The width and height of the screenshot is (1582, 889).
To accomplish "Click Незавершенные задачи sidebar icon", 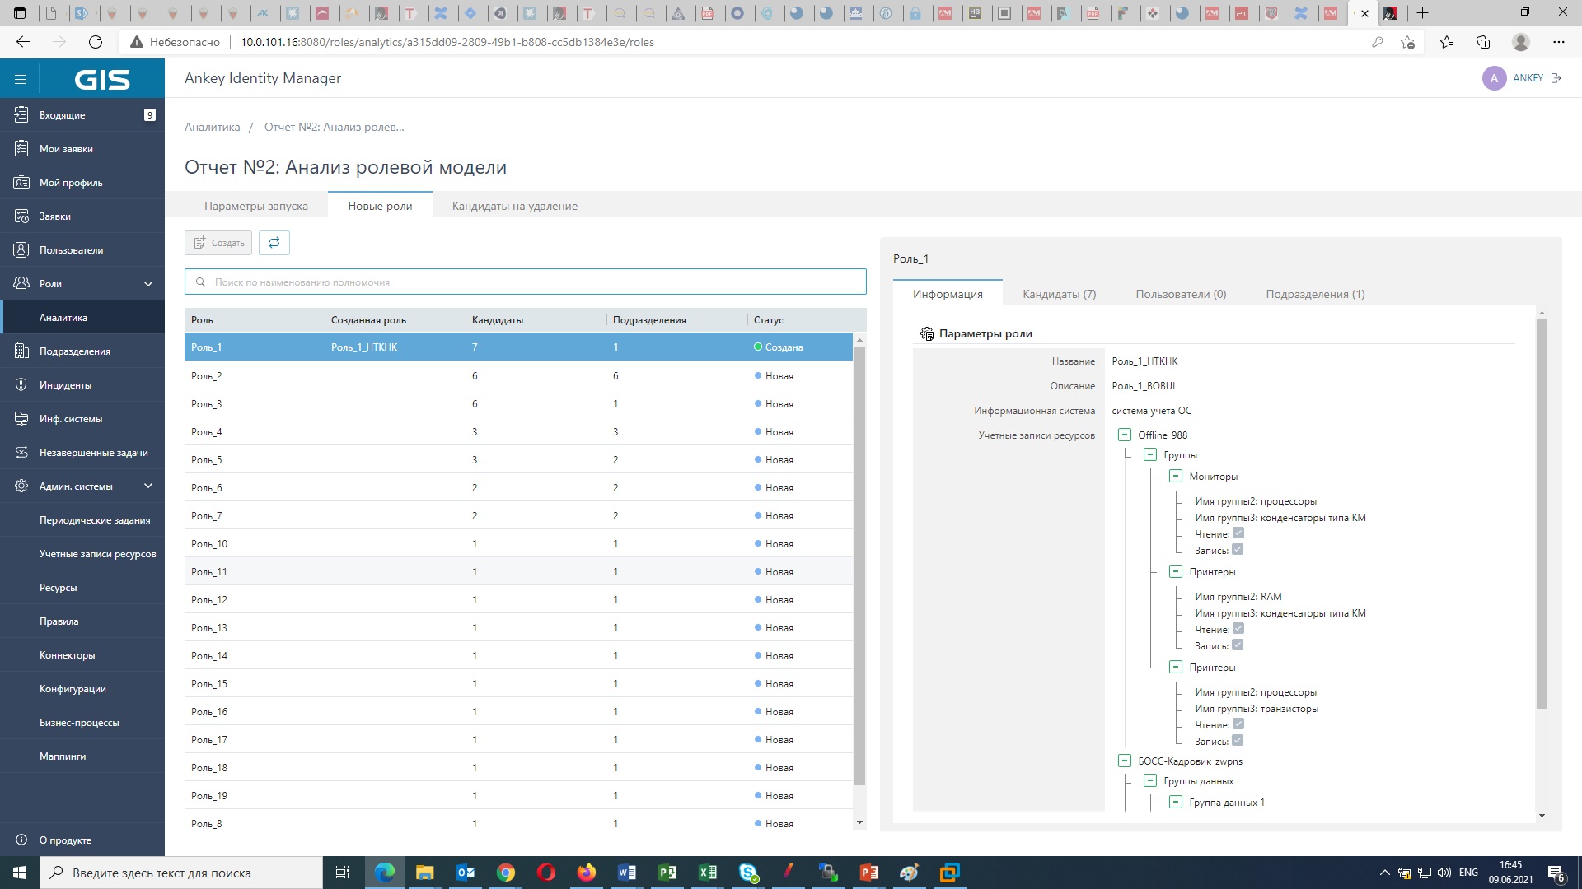I will click(x=21, y=453).
